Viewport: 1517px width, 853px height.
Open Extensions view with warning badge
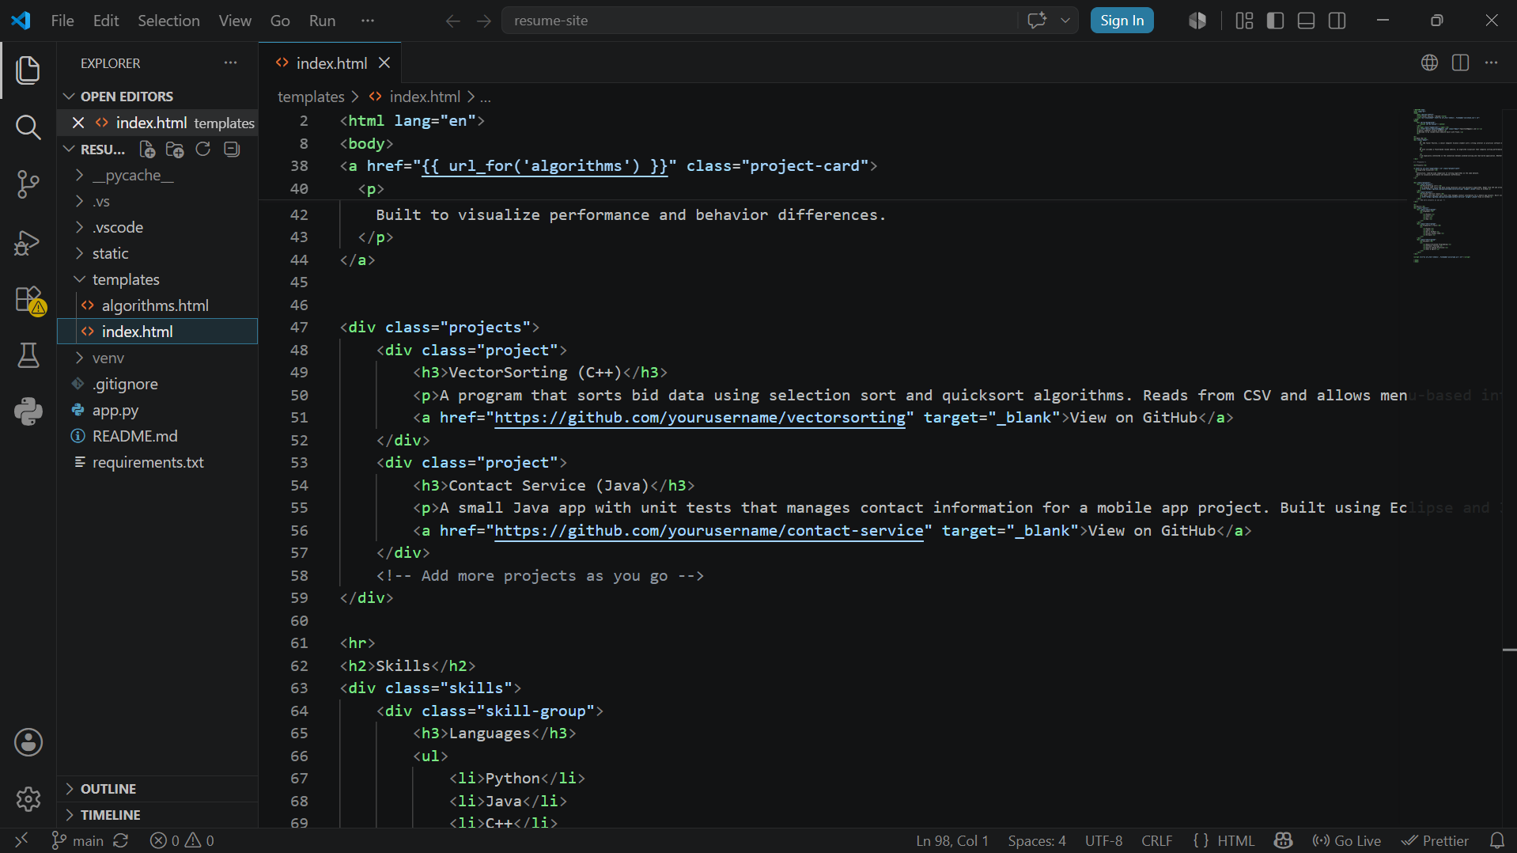pos(28,301)
